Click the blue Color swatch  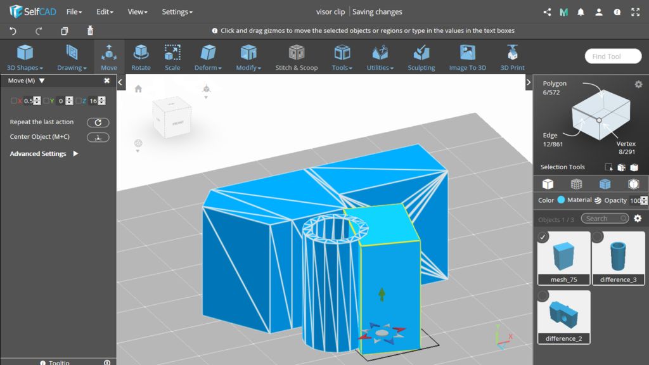[x=561, y=200]
